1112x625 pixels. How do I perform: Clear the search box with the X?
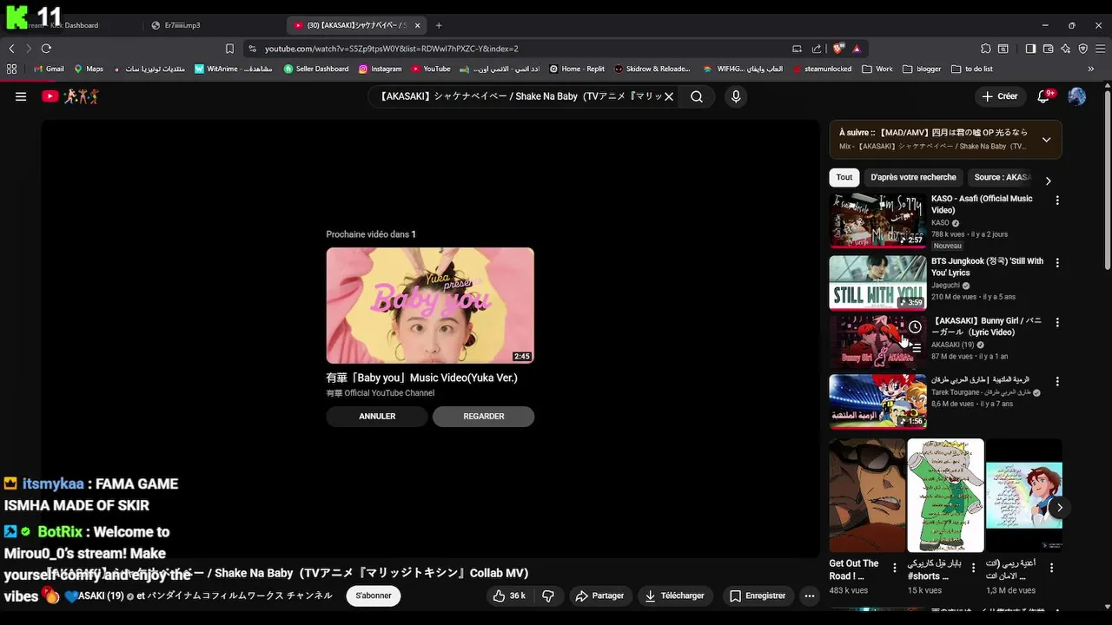coord(669,96)
